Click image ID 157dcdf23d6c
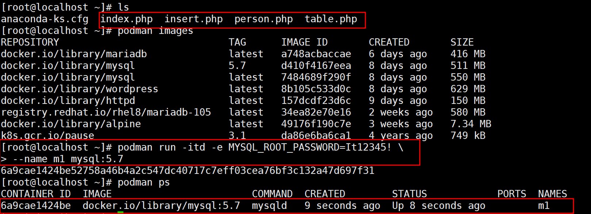This screenshot has width=591, height=214. coord(316,101)
